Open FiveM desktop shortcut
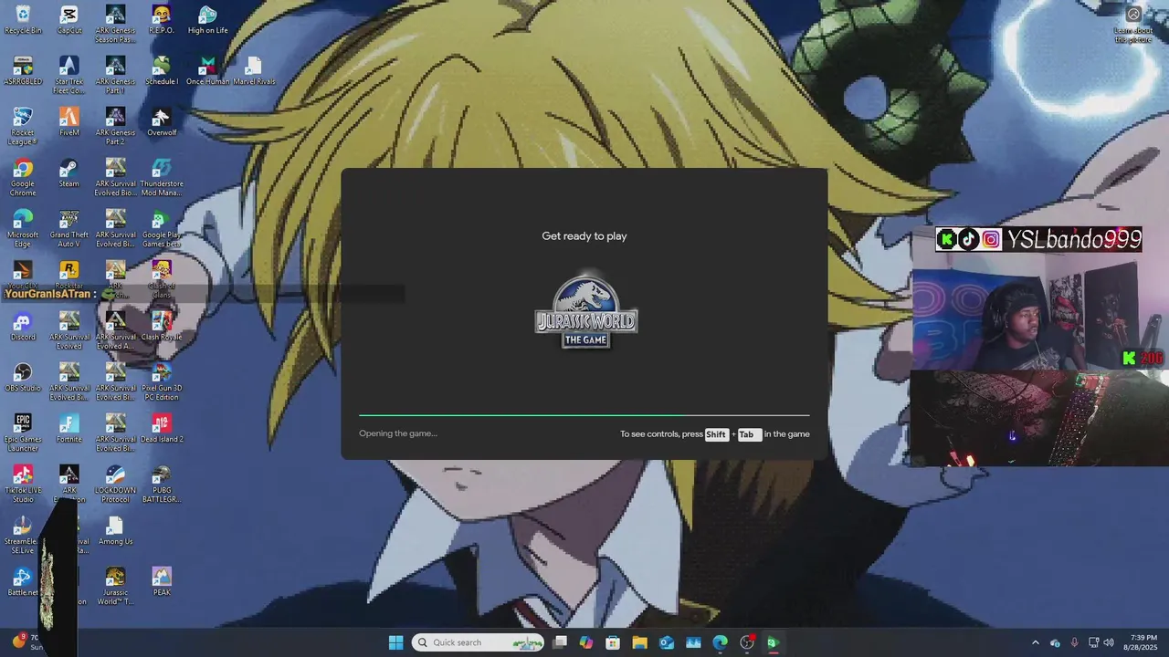The width and height of the screenshot is (1169, 657). tap(69, 122)
